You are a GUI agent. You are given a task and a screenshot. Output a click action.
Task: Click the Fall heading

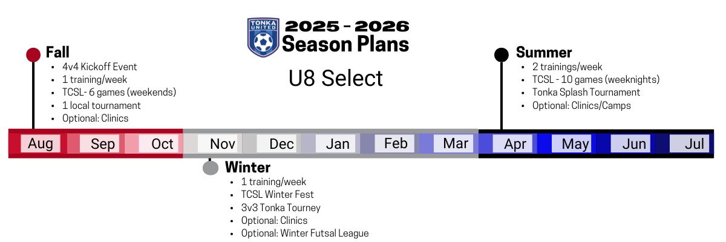click(57, 52)
